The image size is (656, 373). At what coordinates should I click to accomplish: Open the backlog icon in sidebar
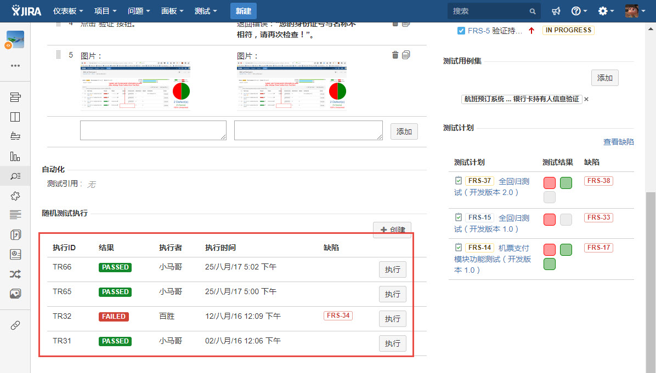[x=15, y=97]
